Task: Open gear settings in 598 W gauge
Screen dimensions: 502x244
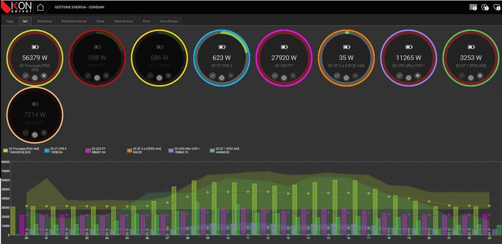Action: [97, 77]
